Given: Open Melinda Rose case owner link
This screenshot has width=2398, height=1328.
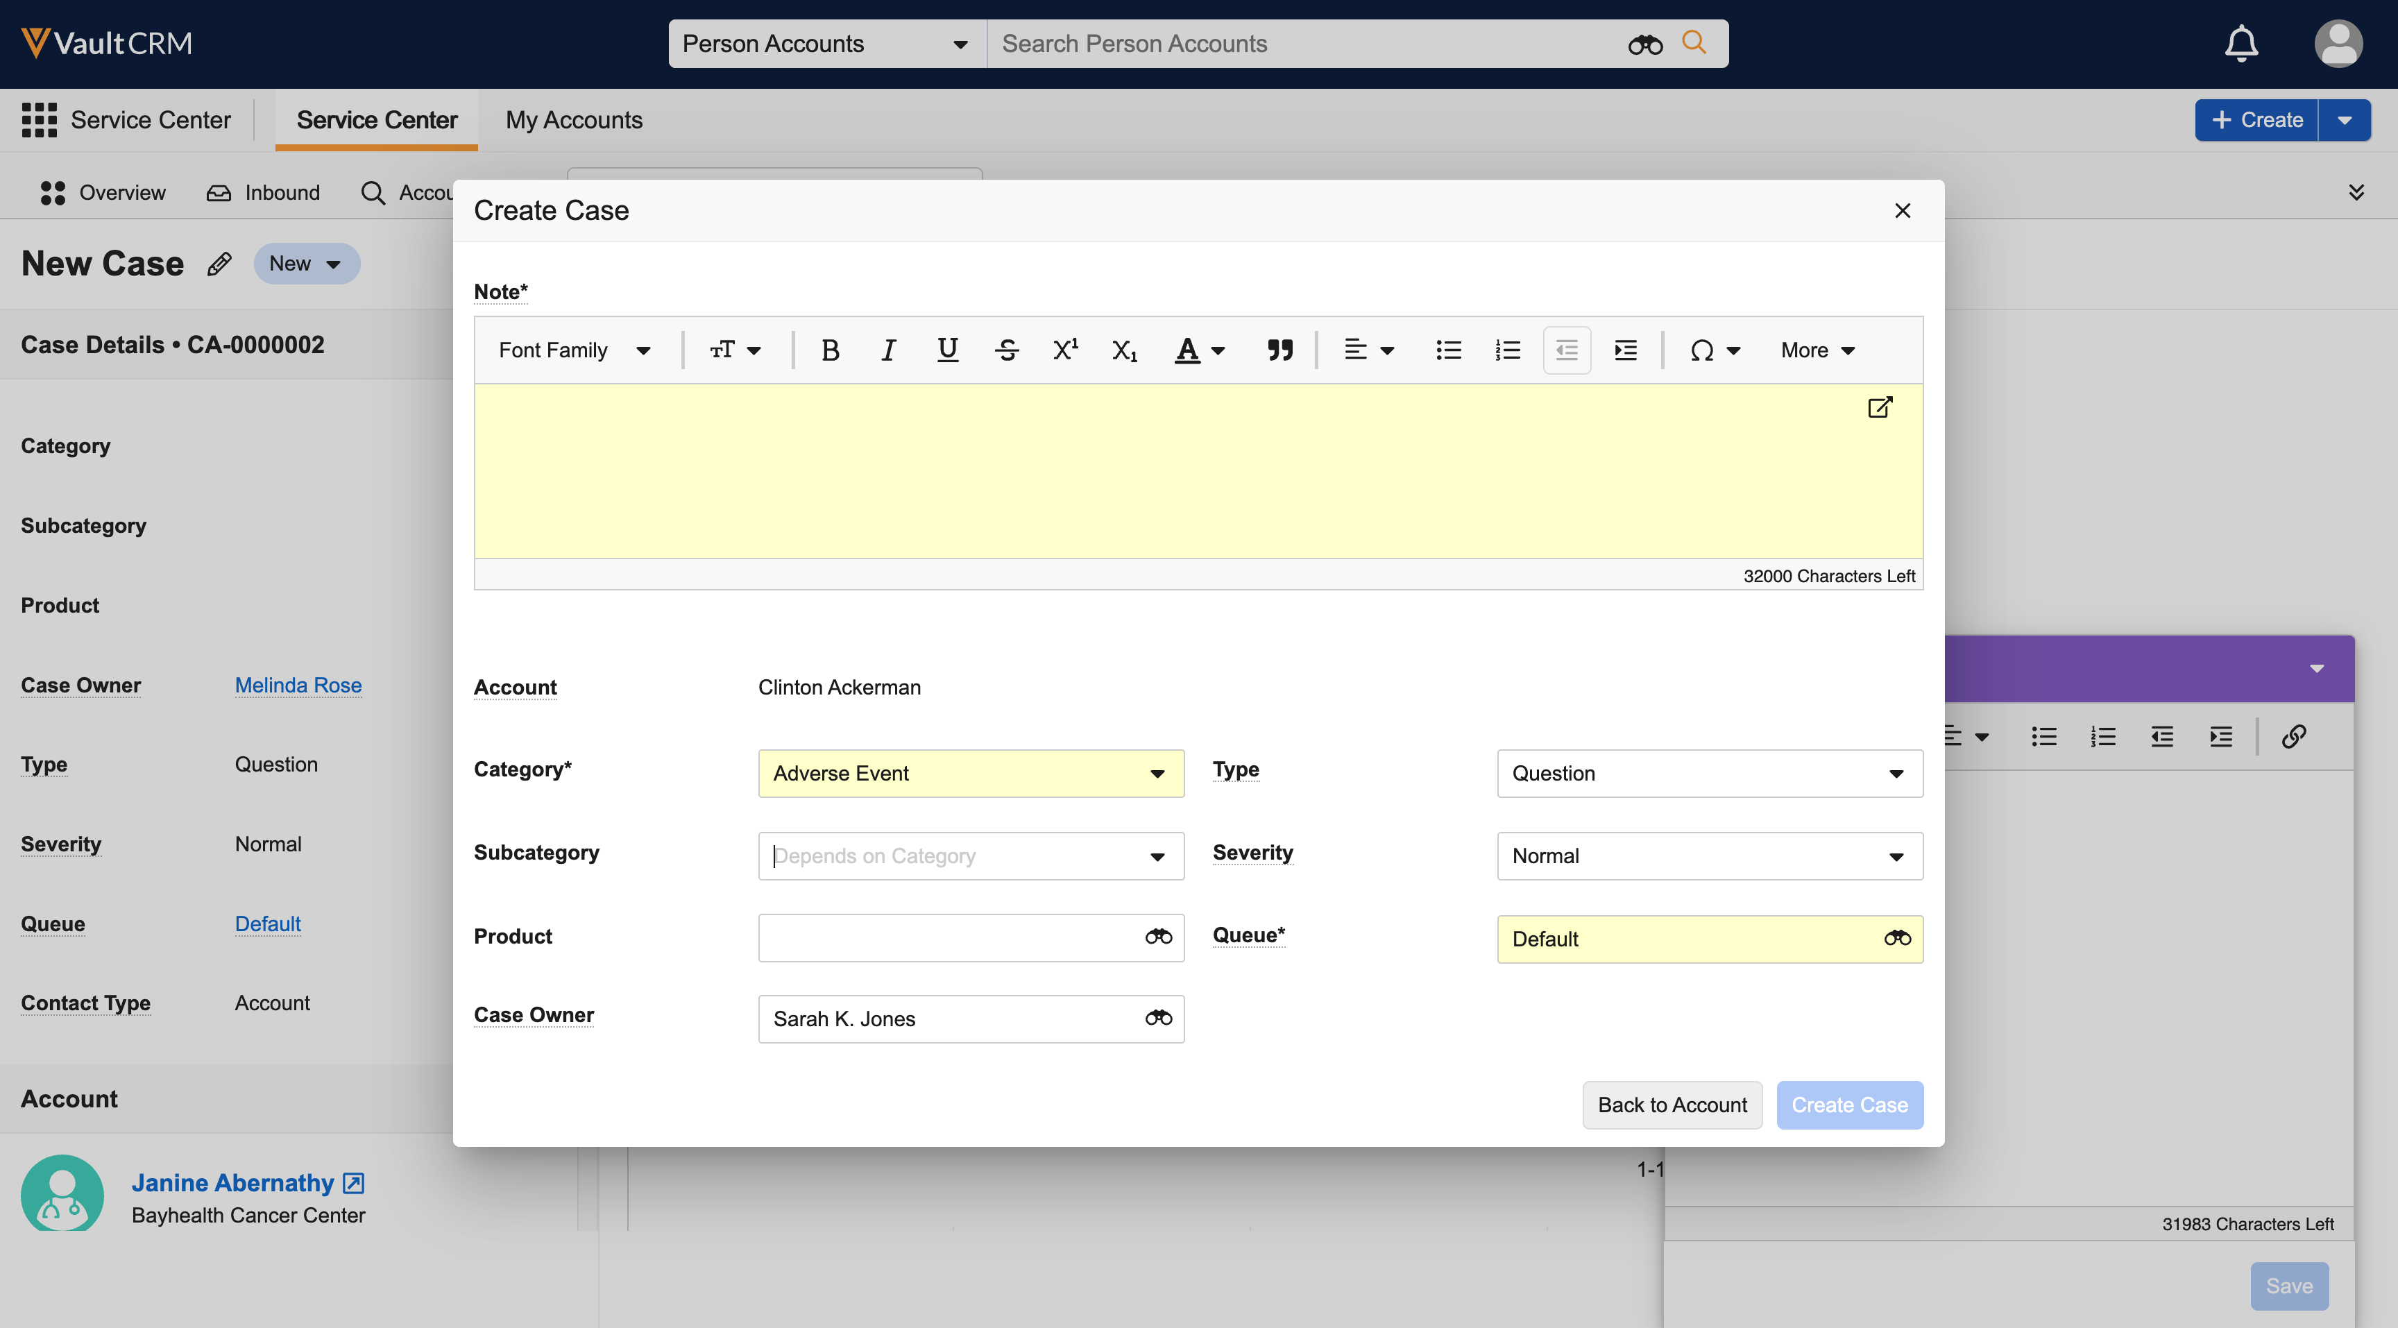Looking at the screenshot, I should pyautogui.click(x=298, y=685).
